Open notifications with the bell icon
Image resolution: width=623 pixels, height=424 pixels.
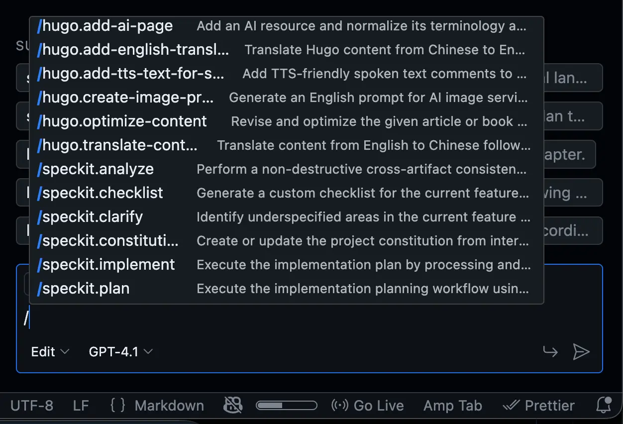[603, 405]
